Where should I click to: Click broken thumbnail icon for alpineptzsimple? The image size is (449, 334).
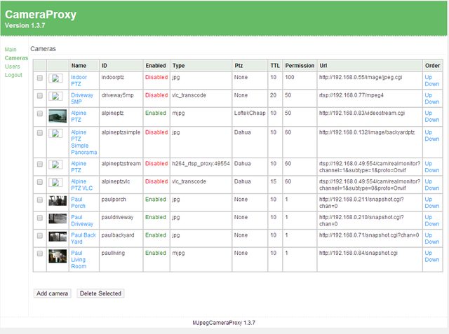tap(55, 134)
